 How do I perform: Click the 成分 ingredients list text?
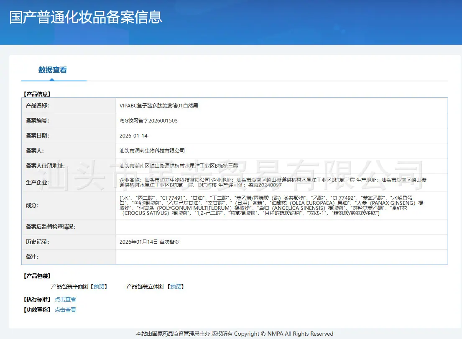tap(271, 205)
